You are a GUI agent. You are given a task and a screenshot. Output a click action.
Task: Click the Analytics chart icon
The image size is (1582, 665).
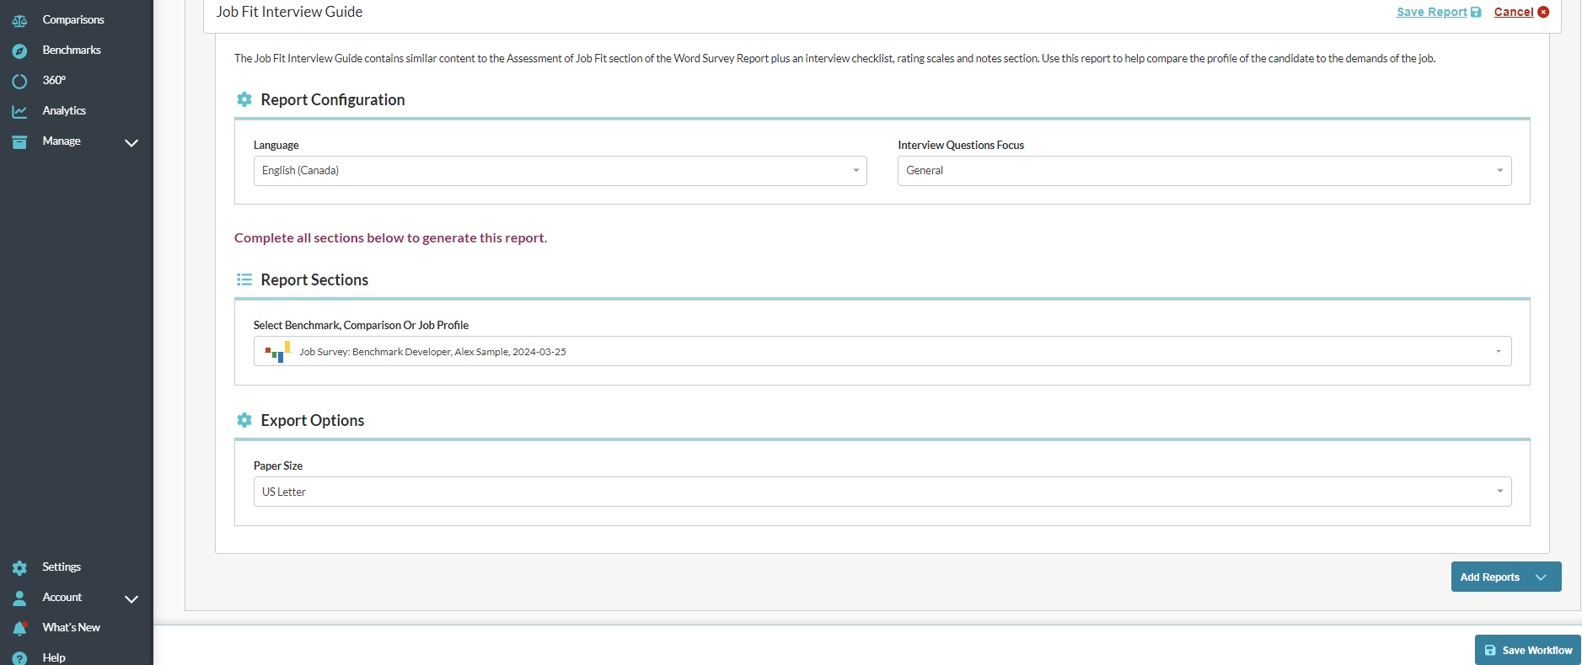click(x=19, y=112)
